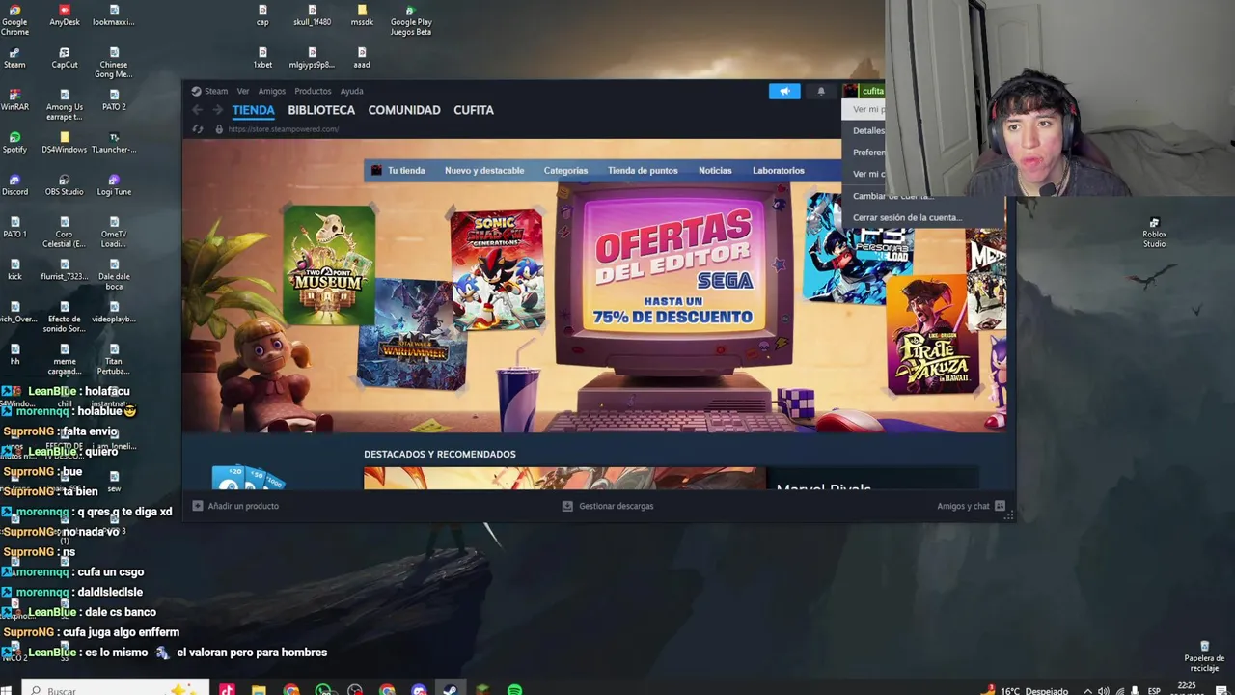Image resolution: width=1235 pixels, height=695 pixels.
Task: Select the Roblox Studio desktop icon
Action: [1154, 233]
